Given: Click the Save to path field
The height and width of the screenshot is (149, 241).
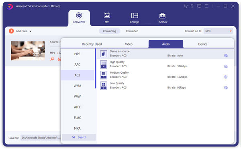Looking at the screenshot, I should point(41,138).
